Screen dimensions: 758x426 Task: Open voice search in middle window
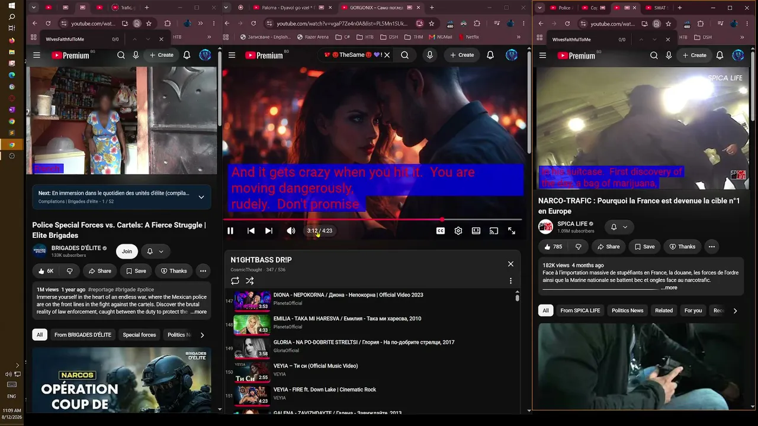[x=430, y=55]
